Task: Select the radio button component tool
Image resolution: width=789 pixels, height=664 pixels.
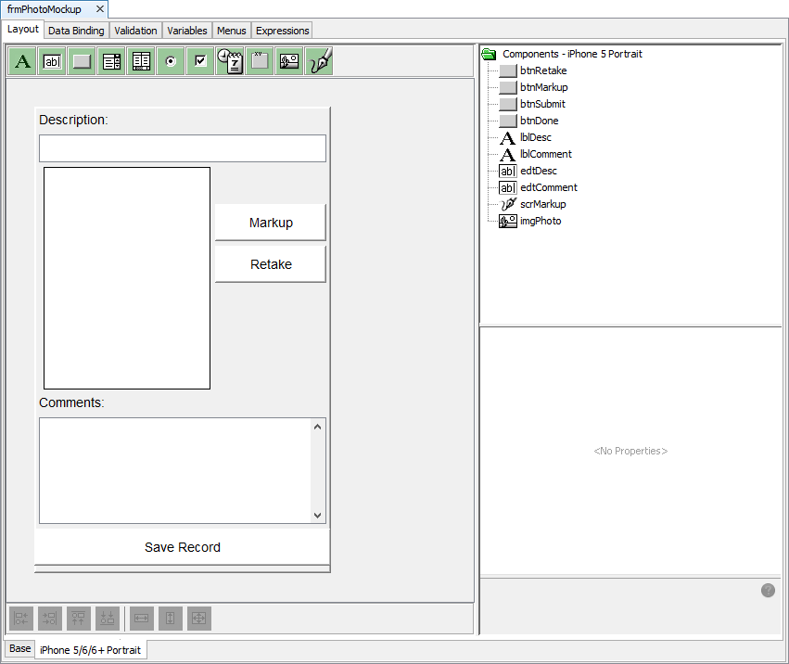Action: coord(171,61)
